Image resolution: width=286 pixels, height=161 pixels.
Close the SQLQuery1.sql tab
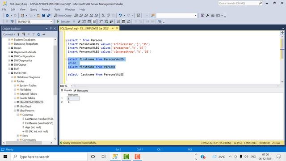click(x=117, y=28)
